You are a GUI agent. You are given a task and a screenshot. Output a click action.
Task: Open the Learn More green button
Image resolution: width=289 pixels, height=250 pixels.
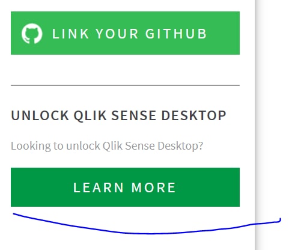point(125,187)
